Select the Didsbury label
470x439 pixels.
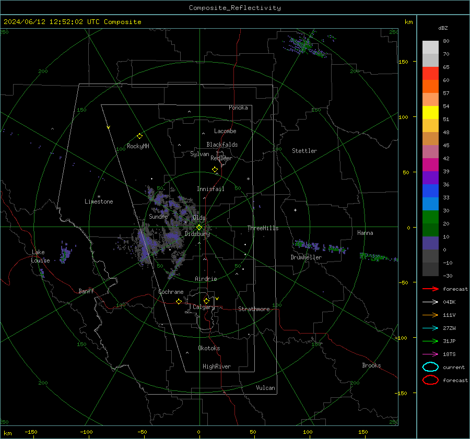[197, 234]
